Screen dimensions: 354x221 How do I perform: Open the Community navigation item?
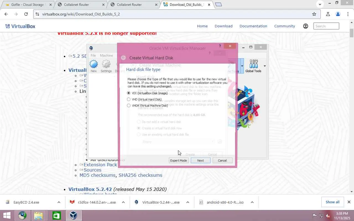point(285,26)
